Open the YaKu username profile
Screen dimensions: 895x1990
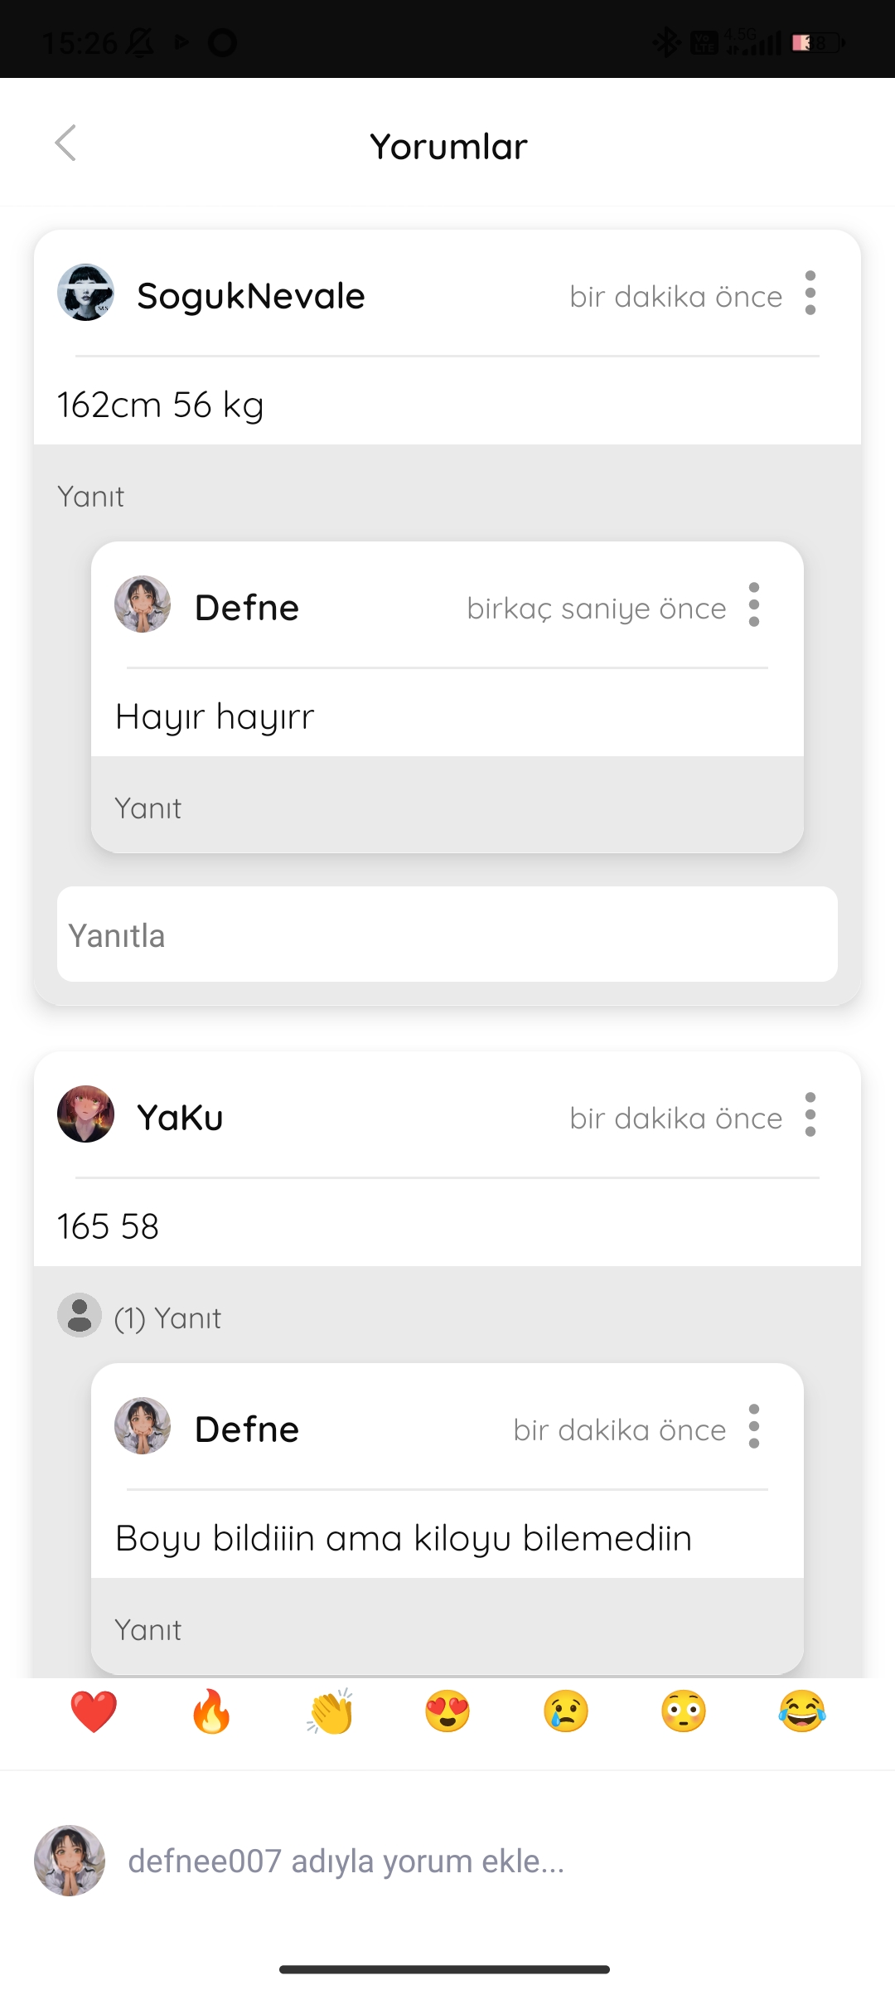[x=180, y=1117]
